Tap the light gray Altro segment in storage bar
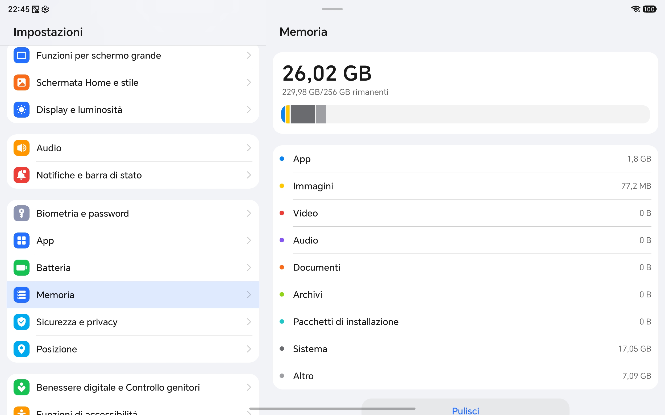This screenshot has height=415, width=665. [321, 114]
